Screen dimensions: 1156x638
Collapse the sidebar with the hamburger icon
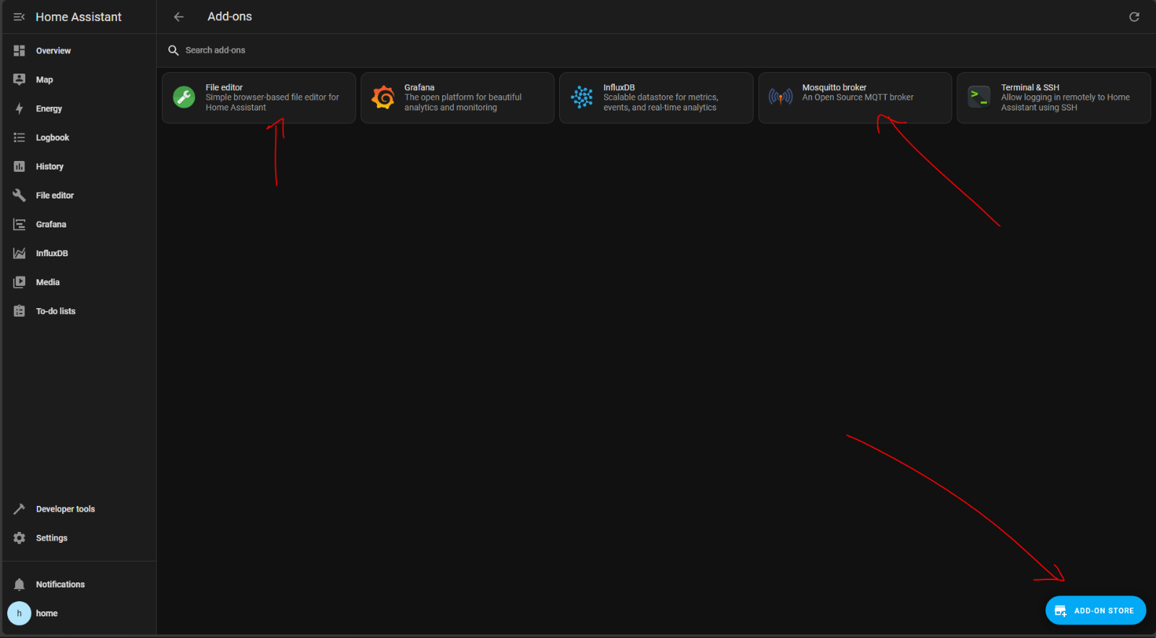(20, 17)
